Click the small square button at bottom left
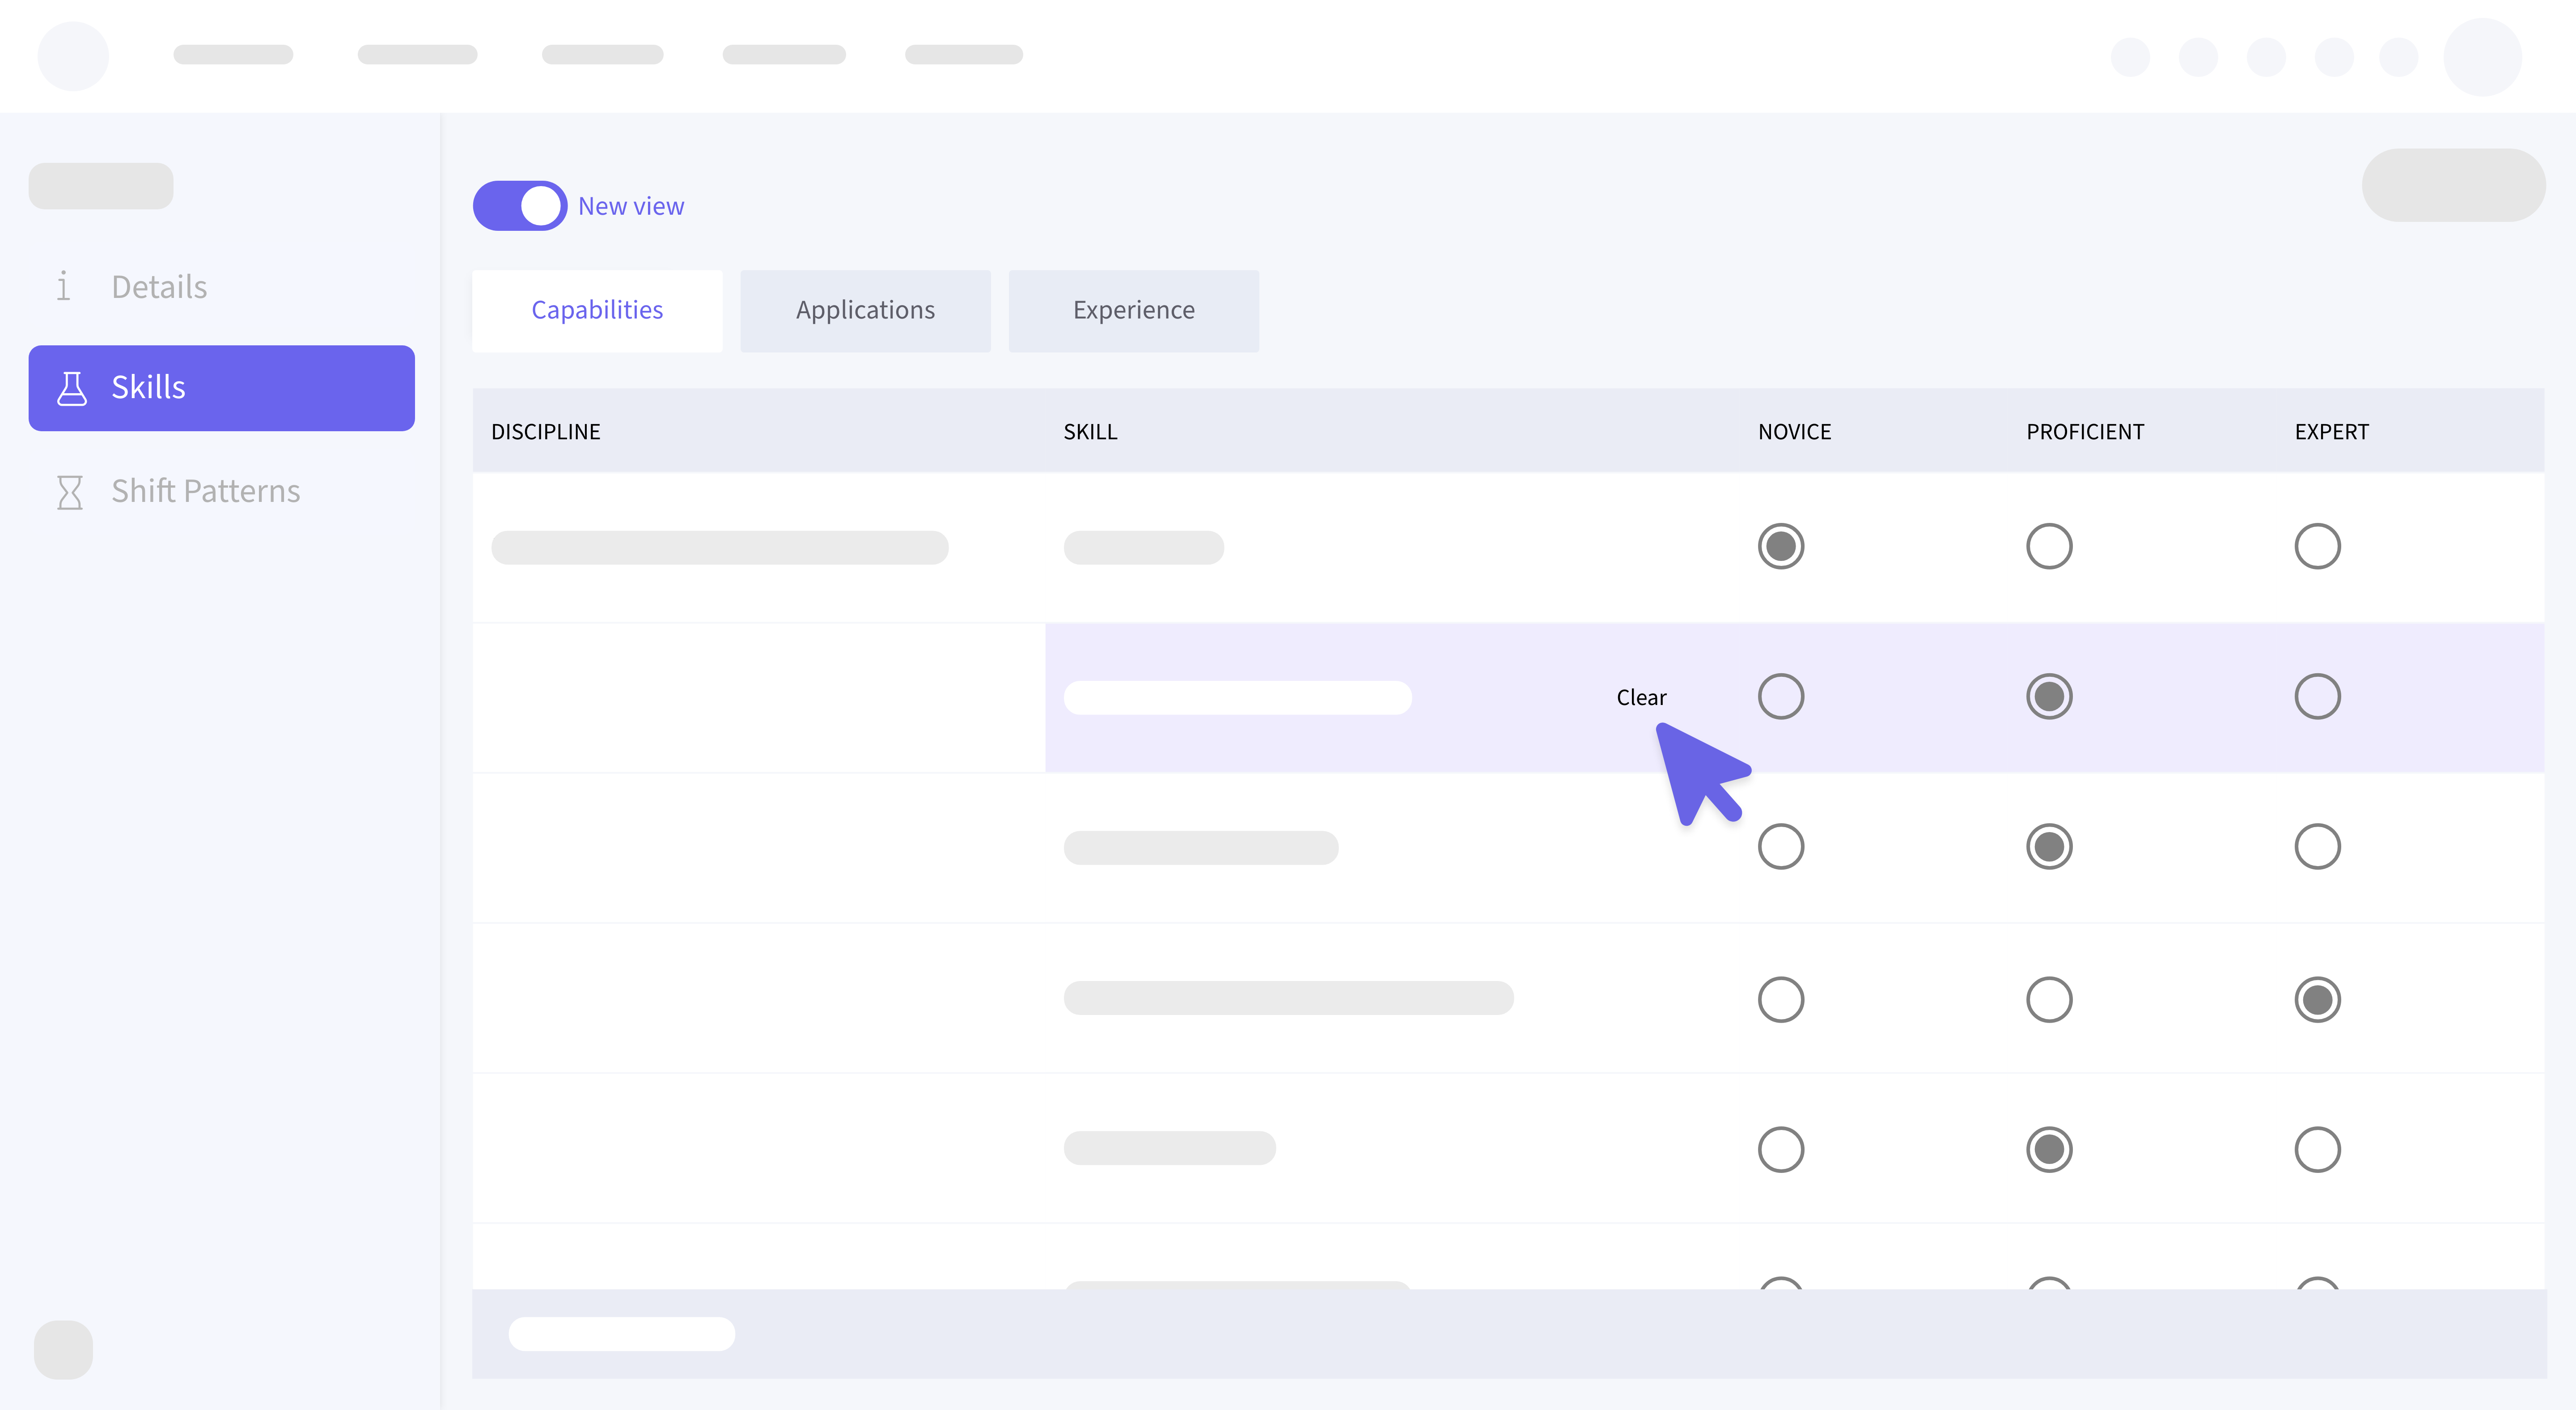Screen dimensions: 2576x1410 (x=63, y=1350)
